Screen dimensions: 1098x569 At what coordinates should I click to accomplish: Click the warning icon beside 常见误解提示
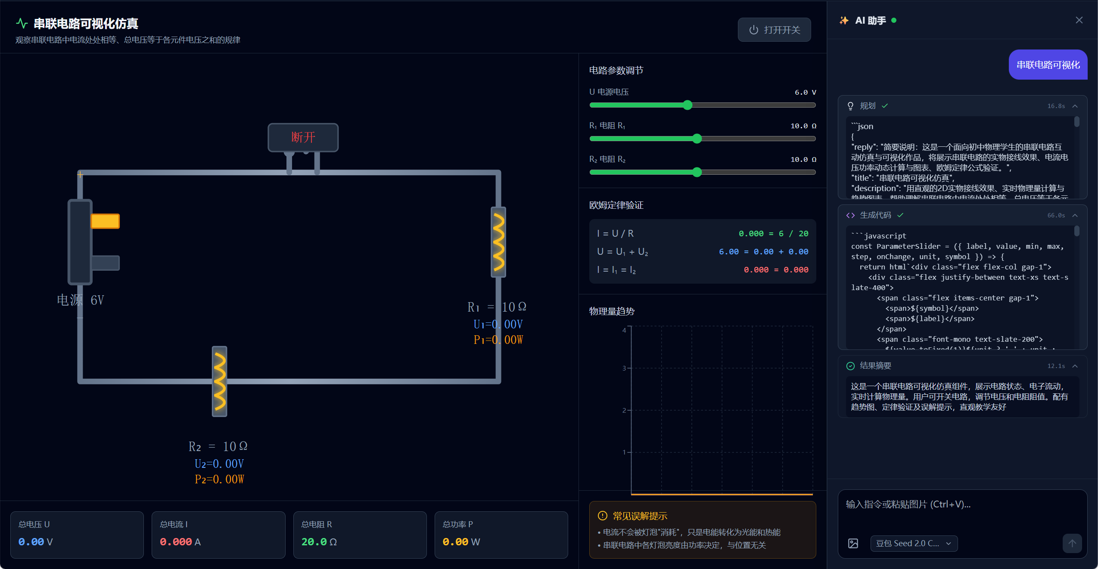[x=602, y=516]
